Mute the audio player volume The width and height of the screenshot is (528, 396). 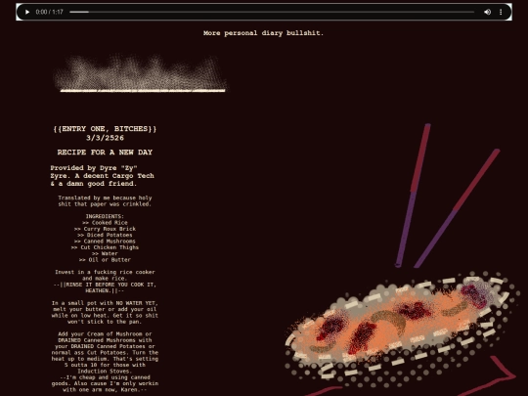pyautogui.click(x=487, y=12)
